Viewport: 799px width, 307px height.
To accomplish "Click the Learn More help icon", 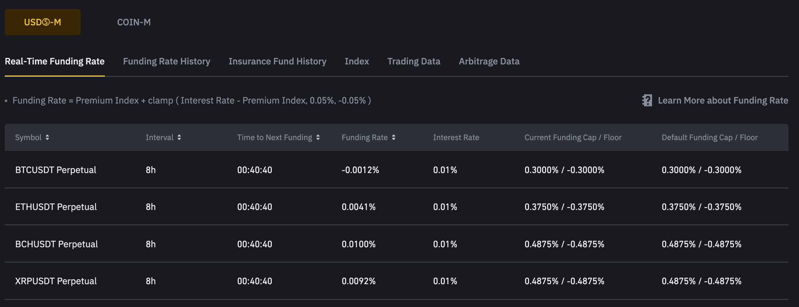I will [647, 100].
